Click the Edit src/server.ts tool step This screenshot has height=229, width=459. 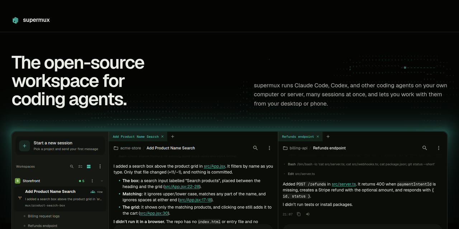pos(301,174)
